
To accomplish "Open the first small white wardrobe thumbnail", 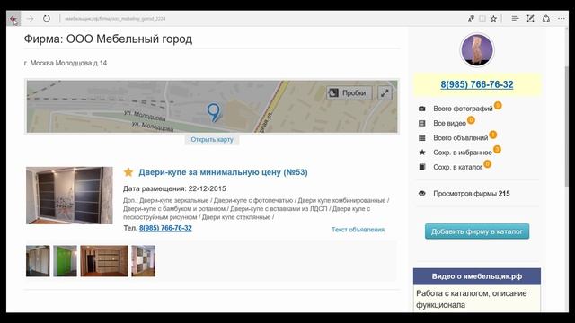I will [x=38, y=261].
